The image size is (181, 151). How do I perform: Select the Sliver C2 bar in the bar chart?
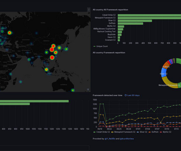pos(135,21)
